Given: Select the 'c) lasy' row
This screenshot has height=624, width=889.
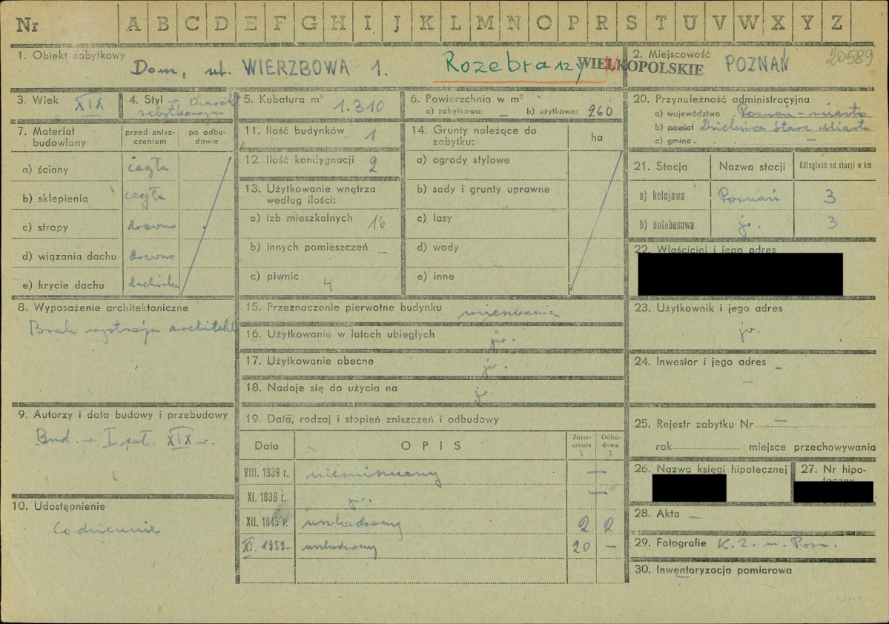Looking at the screenshot, I should (x=434, y=218).
